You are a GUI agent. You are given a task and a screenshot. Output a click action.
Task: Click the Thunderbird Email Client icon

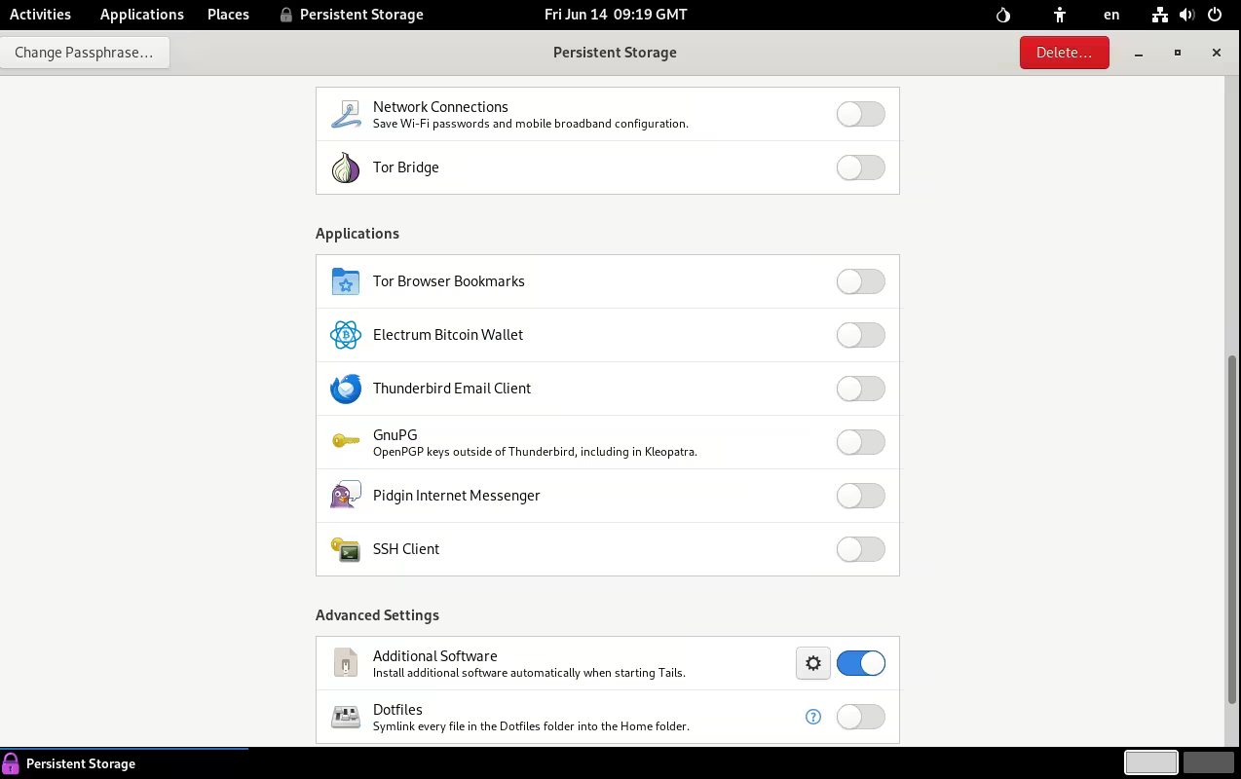(x=345, y=389)
